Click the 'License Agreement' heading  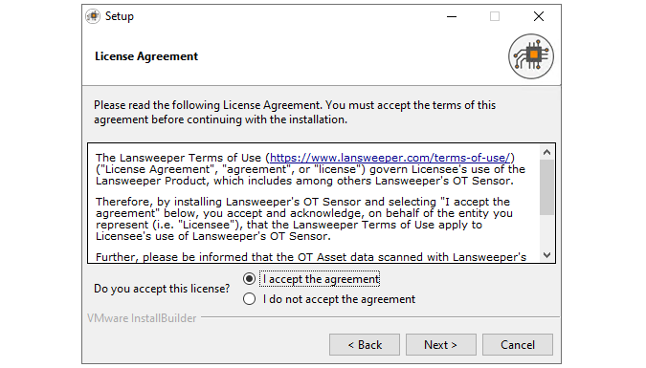146,56
